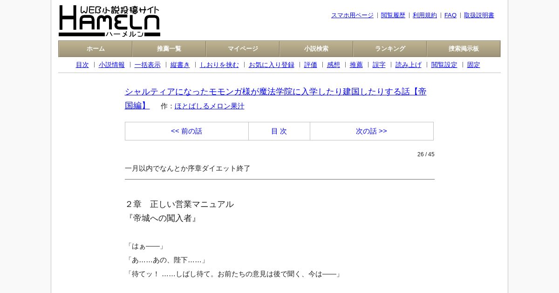Choose 一括表示 display option
Image resolution: width=559 pixels, height=293 pixels.
(148, 65)
